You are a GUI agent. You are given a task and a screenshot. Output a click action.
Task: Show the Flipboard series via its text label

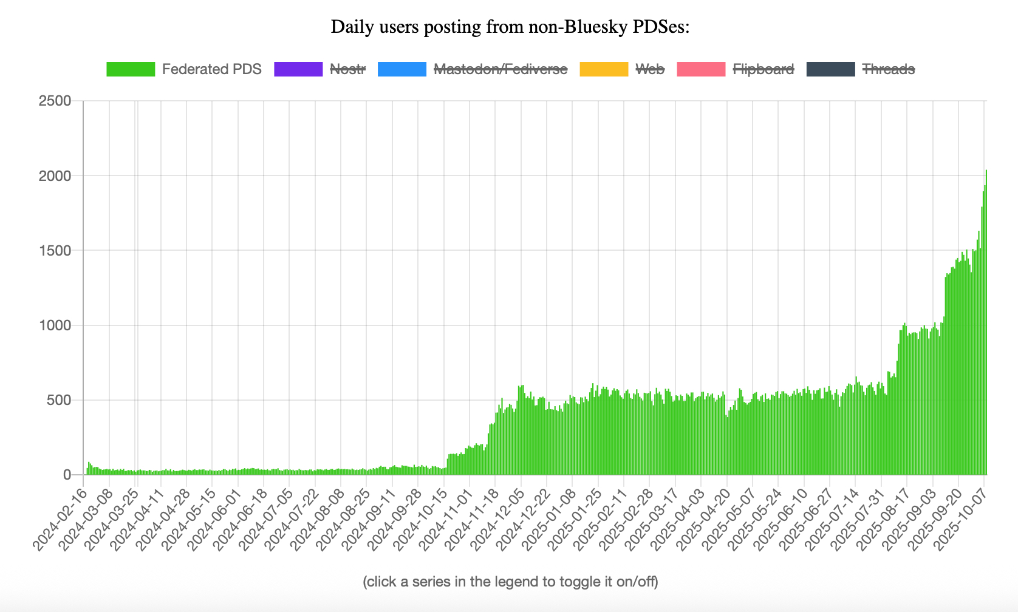tap(763, 69)
